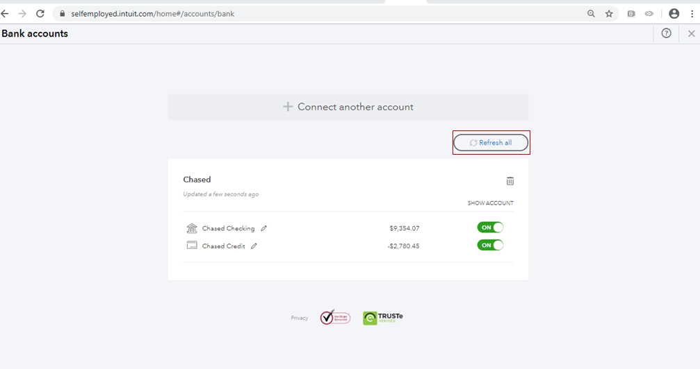Open the browser profile avatar

(674, 14)
